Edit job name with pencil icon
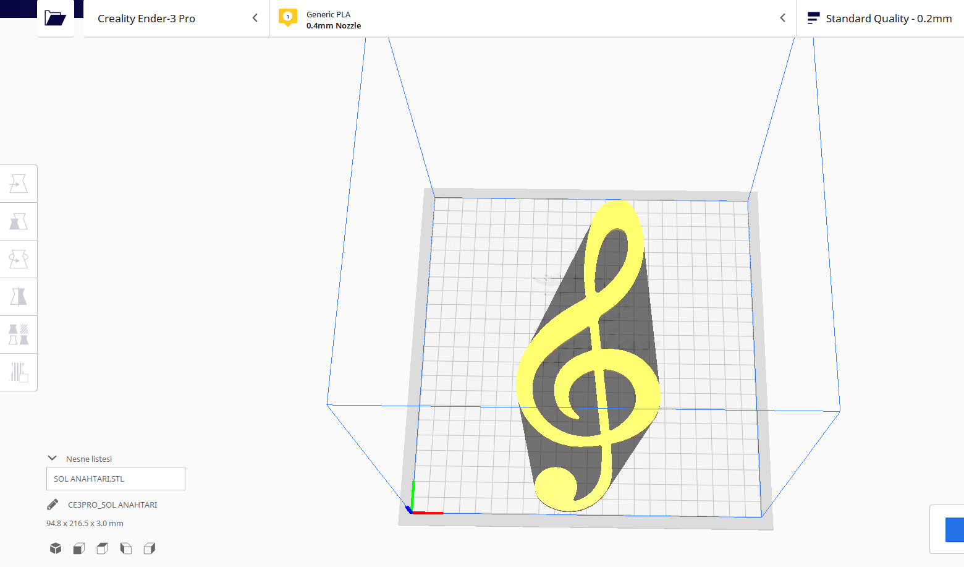This screenshot has width=964, height=567. tap(53, 505)
